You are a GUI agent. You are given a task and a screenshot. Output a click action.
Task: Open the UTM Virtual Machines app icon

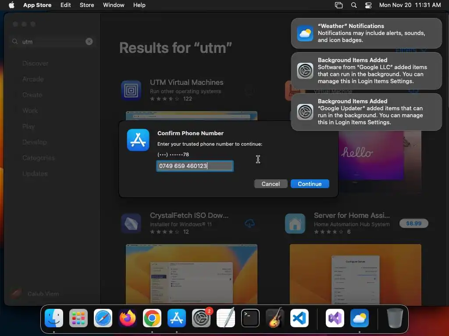[x=131, y=91]
